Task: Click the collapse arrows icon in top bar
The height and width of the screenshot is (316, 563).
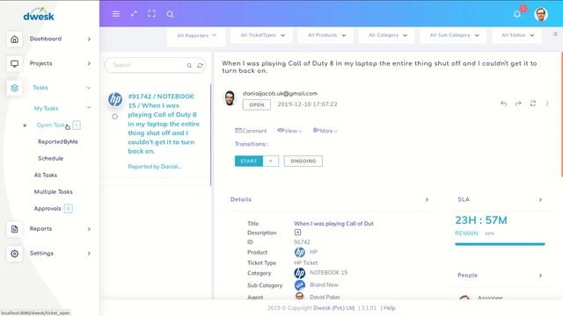Action: (134, 14)
